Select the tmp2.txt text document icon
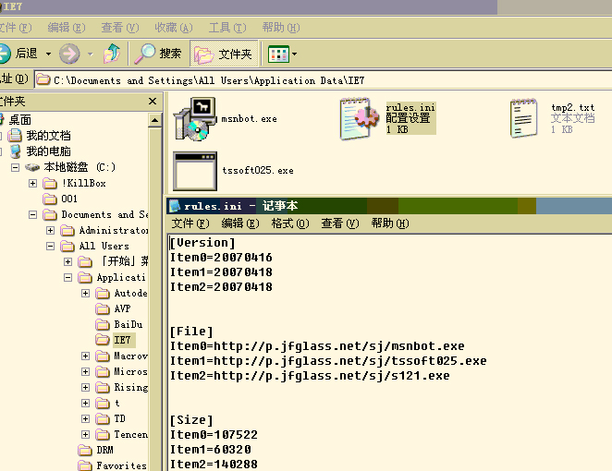This screenshot has width=612, height=471. 524,119
